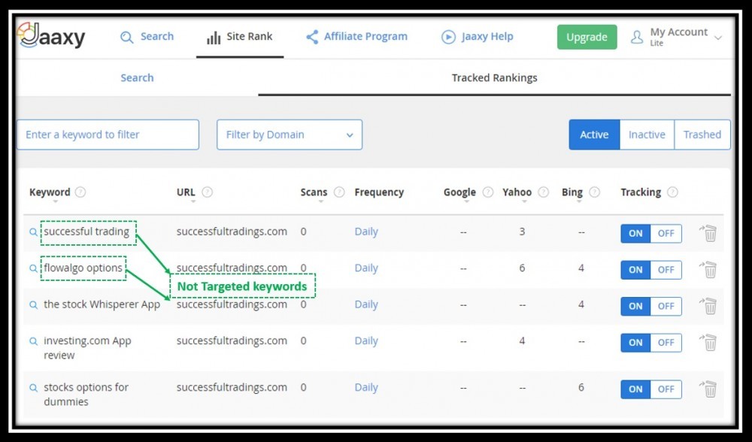Viewport: 752px width, 442px height.
Task: Click Daily frequency for flowalgo options
Action: tap(366, 268)
